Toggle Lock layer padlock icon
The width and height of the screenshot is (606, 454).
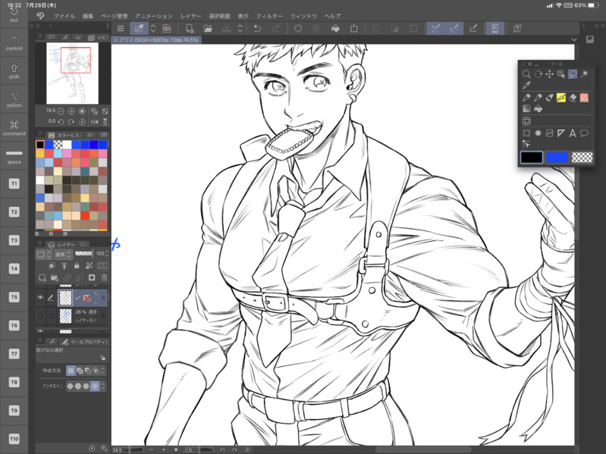[x=77, y=265]
